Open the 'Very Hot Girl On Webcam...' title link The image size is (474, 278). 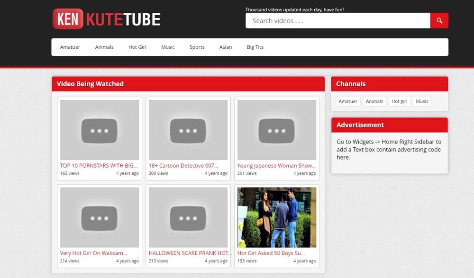[x=93, y=253]
